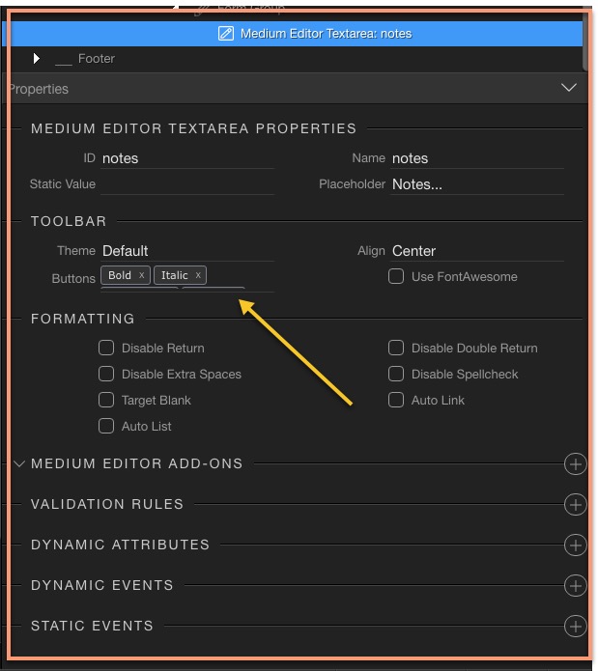Enable the Use FontAwesome checkbox
Viewport: 598px width, 671px height.
[x=396, y=277]
